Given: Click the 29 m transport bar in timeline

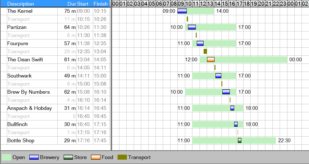Looking at the screenshot, I should (205, 51).
